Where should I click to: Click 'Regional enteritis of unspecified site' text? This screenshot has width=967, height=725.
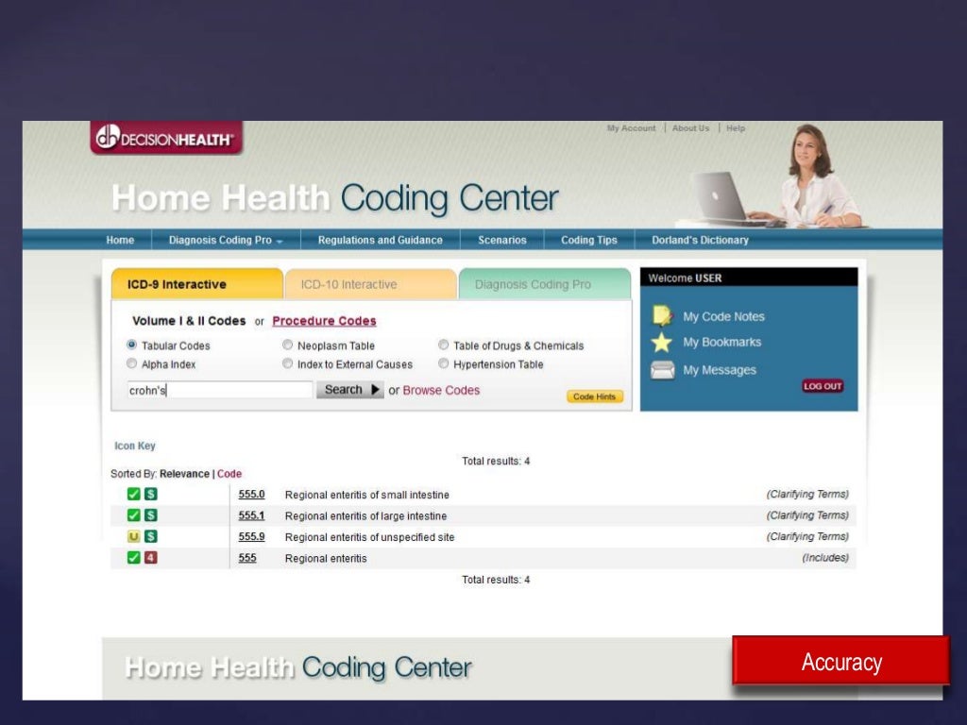(369, 537)
